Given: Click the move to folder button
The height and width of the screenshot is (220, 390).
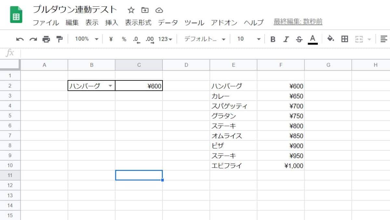Looking at the screenshot, I should 145,10.
